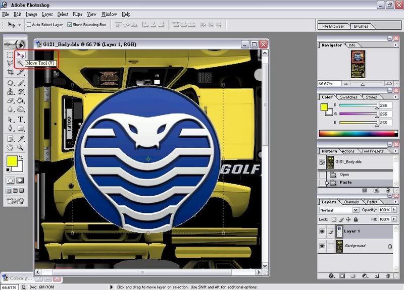The width and height of the screenshot is (404, 290).
Task: Open the Layers panel flyout menu
Action: click(395, 202)
